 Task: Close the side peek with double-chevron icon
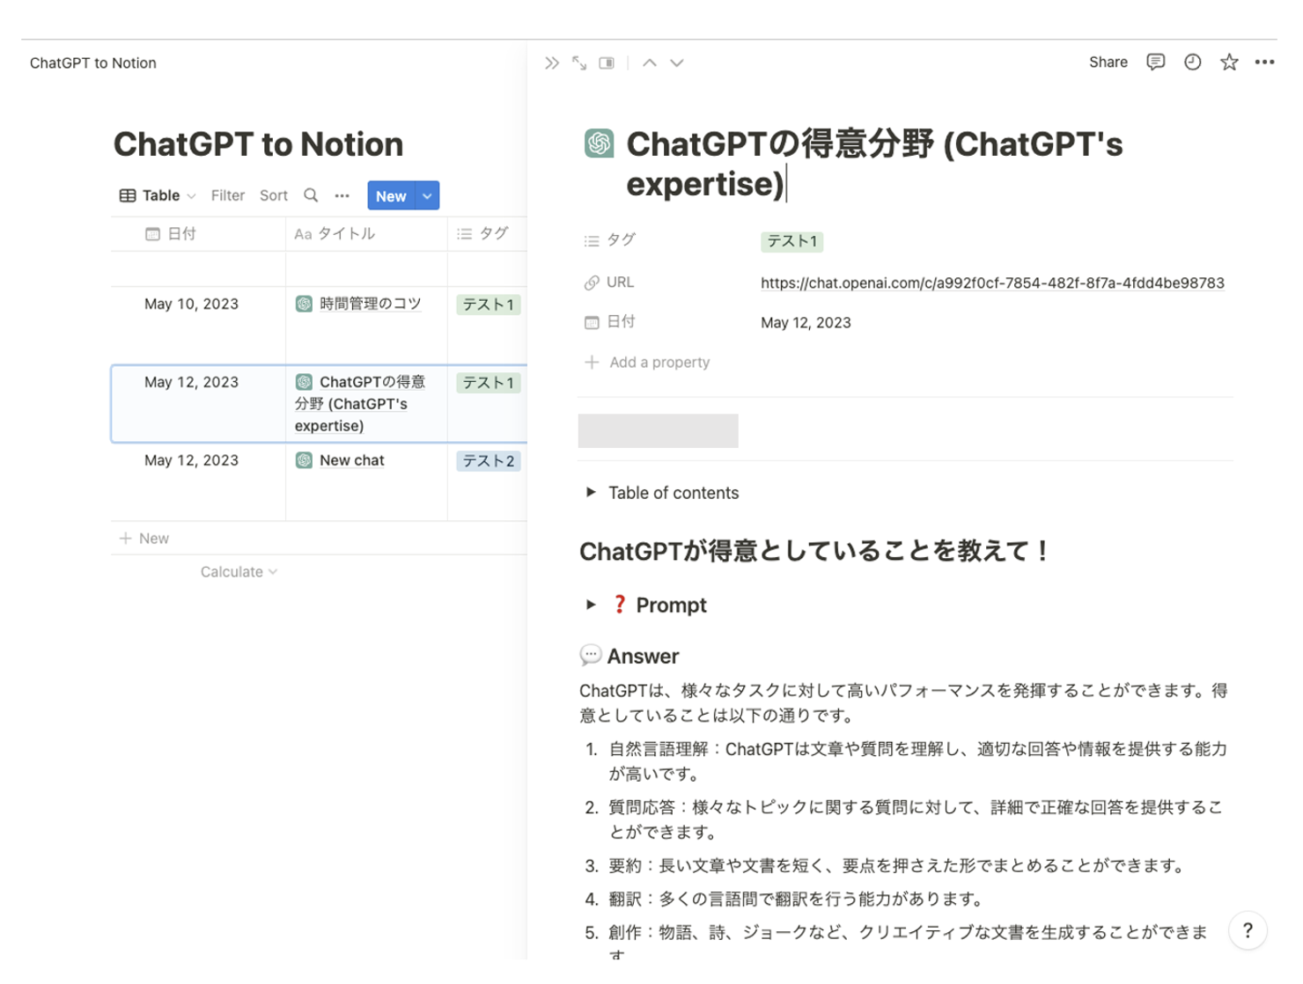(x=552, y=63)
